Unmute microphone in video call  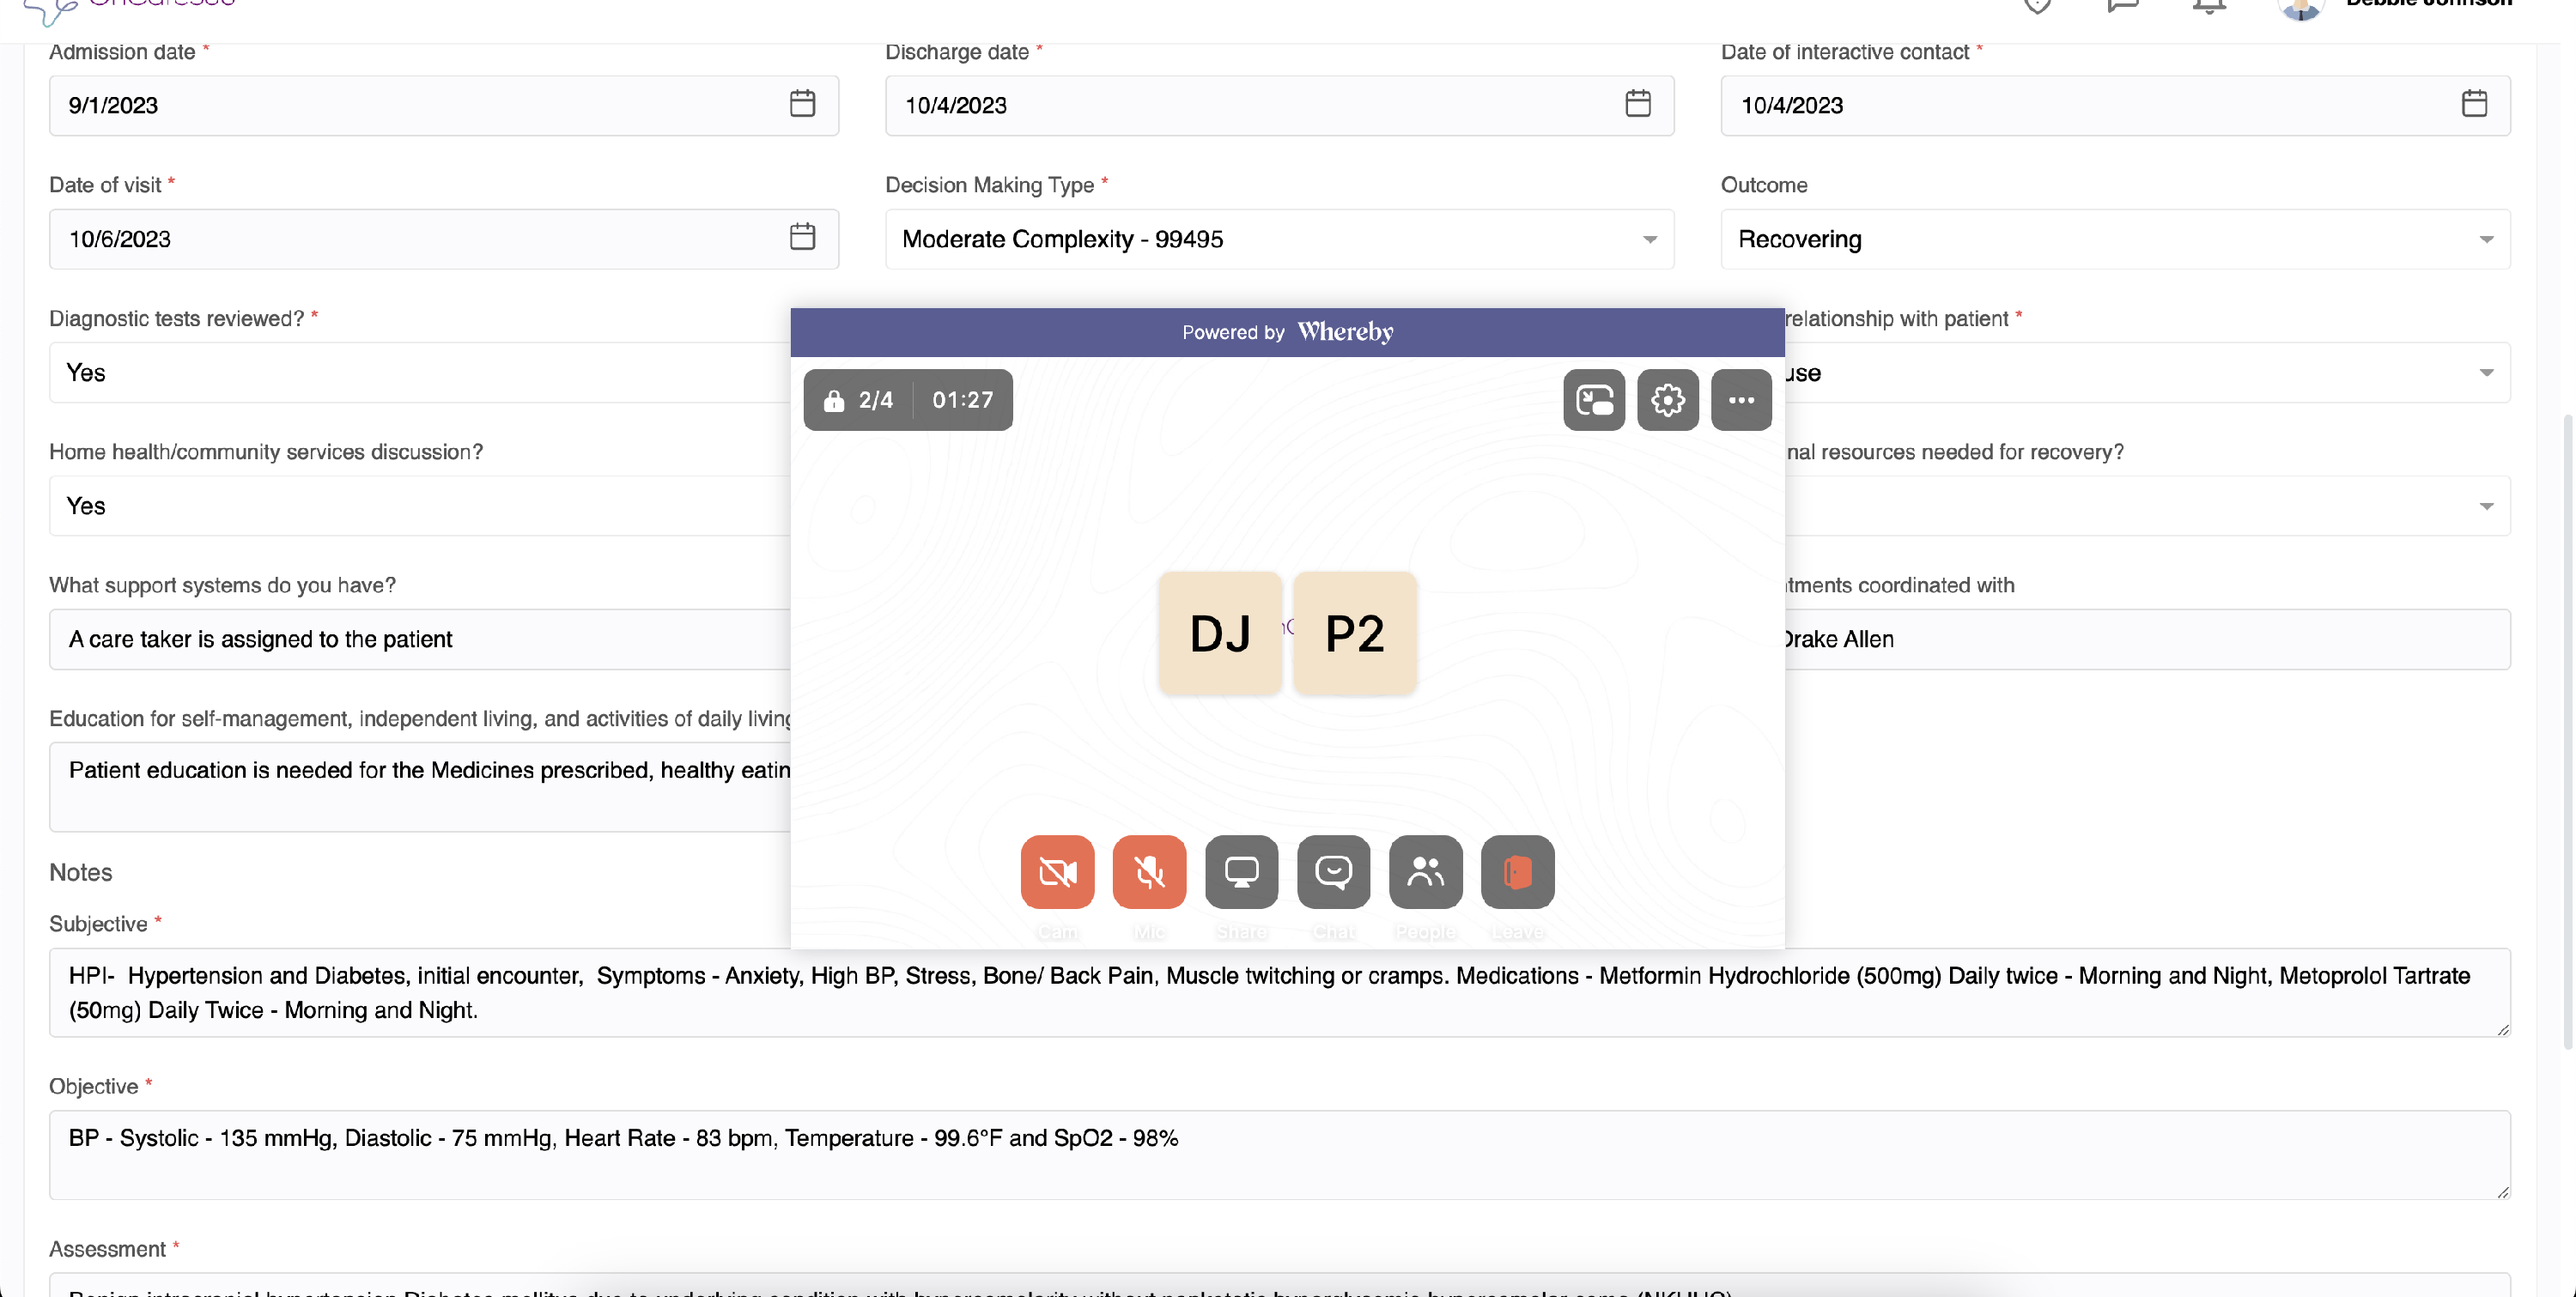point(1149,872)
